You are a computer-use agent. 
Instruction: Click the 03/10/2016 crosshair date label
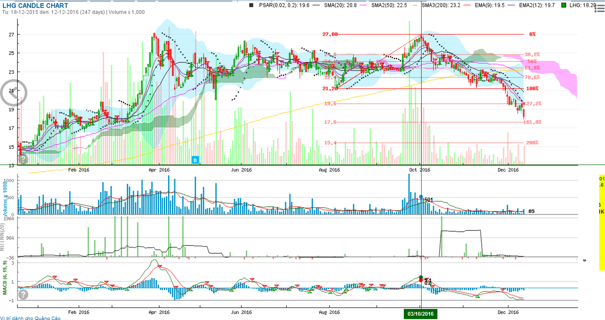tap(421, 314)
